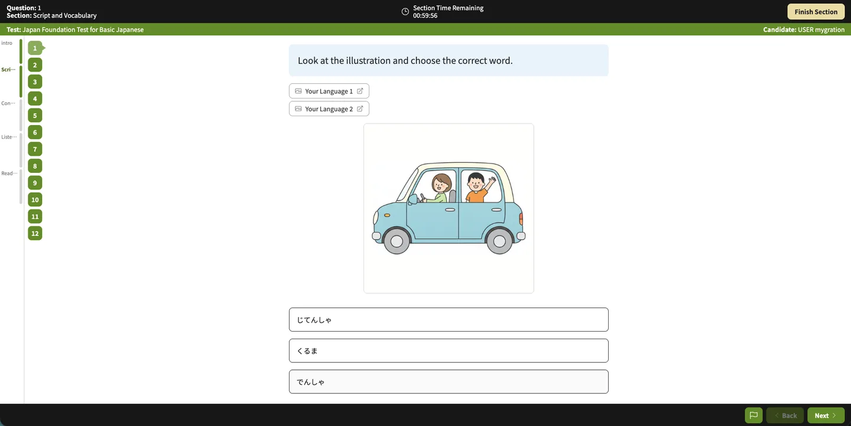Click the image icon on Your Language 1
This screenshot has width=851, height=426.
click(298, 91)
